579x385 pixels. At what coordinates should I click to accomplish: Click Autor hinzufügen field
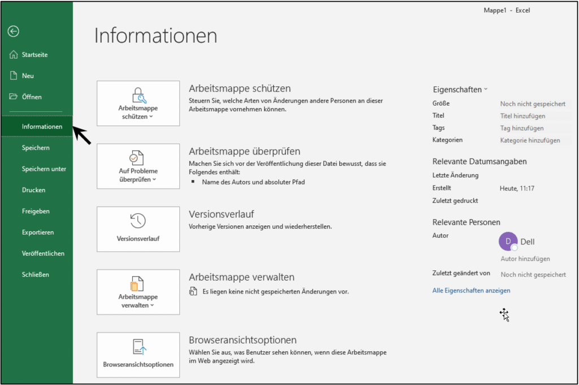coord(525,259)
